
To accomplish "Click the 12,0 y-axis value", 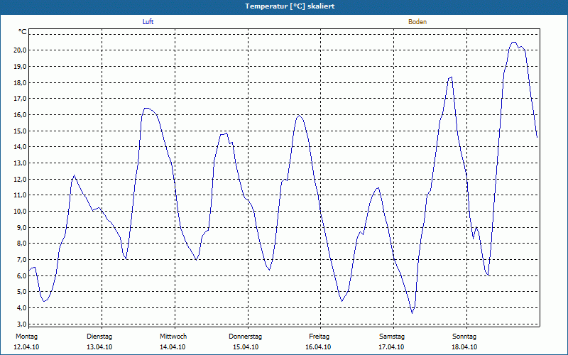I will [21, 180].
